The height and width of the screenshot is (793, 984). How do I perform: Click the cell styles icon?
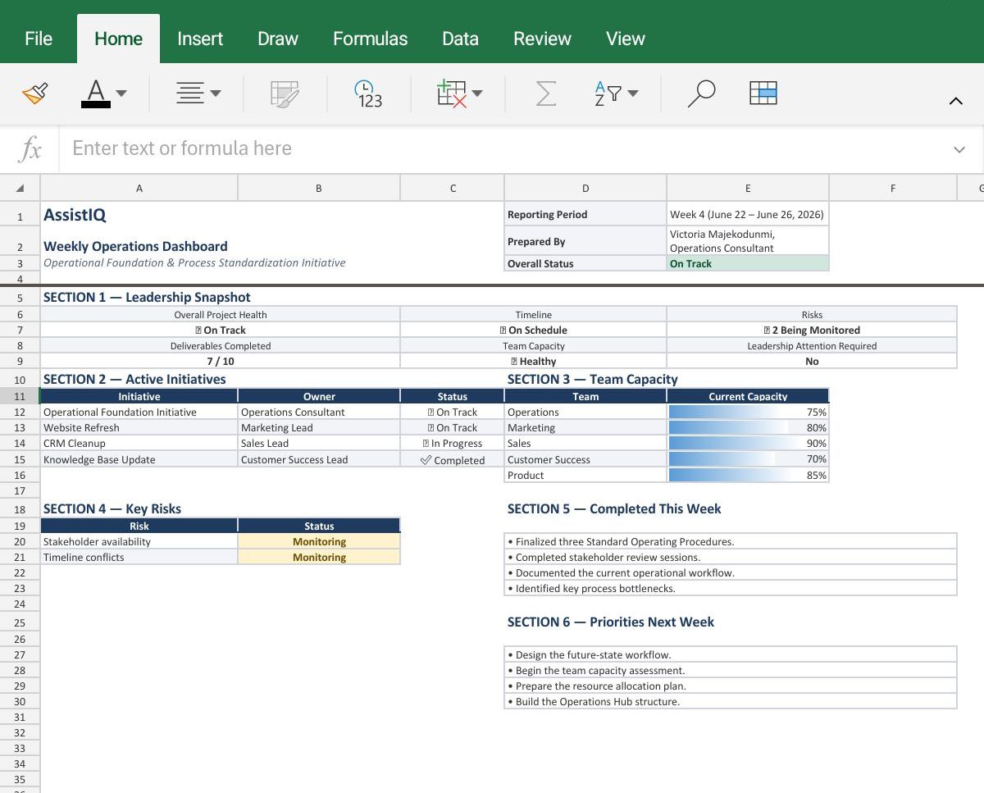click(285, 93)
